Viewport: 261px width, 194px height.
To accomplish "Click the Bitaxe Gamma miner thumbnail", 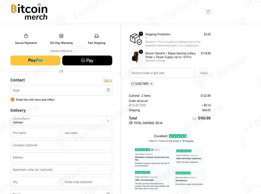I will pos(136,57).
